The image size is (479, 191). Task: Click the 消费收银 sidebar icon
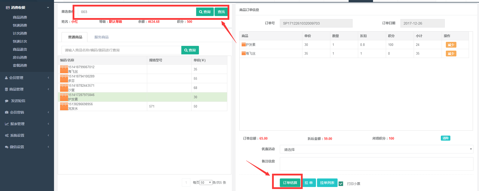(x=8, y=8)
